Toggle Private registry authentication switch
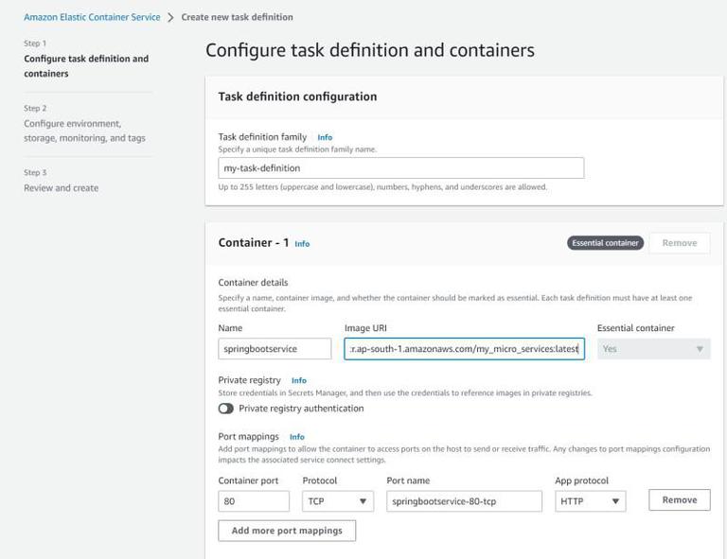Screen dimensions: 727x559 pyautogui.click(x=226, y=409)
